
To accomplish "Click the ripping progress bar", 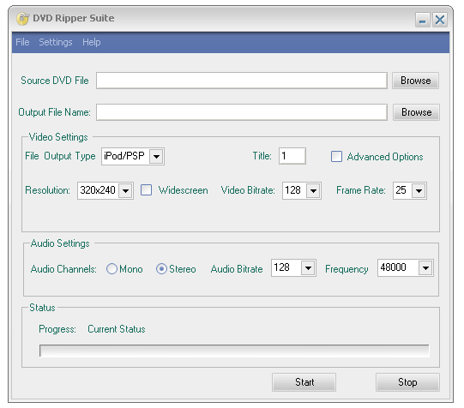I will (x=234, y=351).
